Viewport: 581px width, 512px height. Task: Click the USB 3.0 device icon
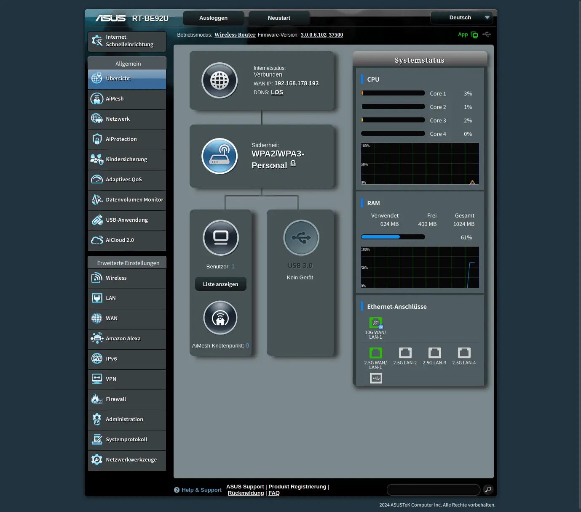[x=301, y=238]
